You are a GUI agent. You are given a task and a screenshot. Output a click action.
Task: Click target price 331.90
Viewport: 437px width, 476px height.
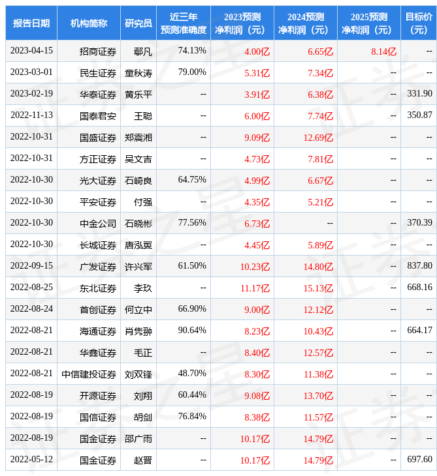[419, 94]
